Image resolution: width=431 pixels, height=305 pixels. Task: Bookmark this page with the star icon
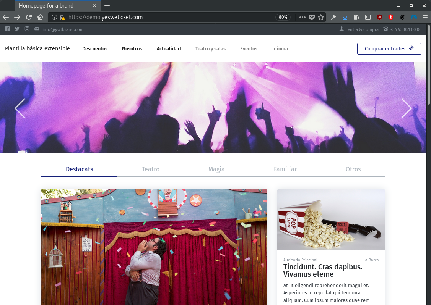pyautogui.click(x=321, y=17)
